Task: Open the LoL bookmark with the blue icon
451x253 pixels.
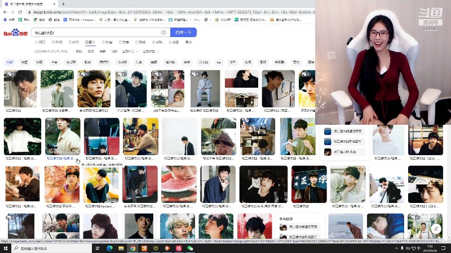Action: pyautogui.click(x=79, y=20)
